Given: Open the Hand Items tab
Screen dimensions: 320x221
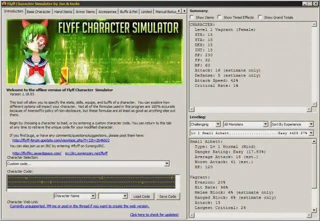Looking at the screenshot, I should click(x=63, y=12).
